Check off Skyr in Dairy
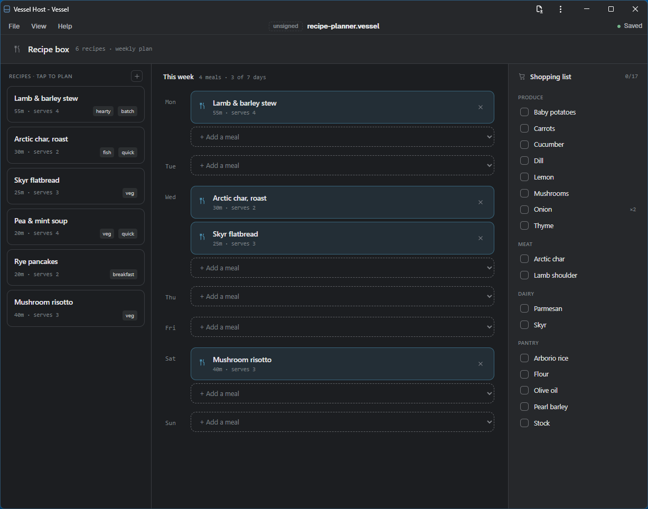648x509 pixels. (524, 325)
